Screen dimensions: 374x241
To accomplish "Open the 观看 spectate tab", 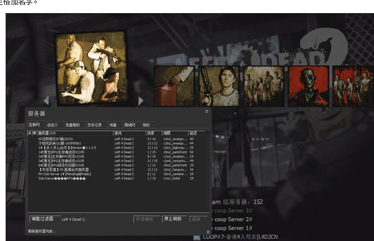I will pos(113,125).
